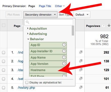Open the Other primary dimension dropdown
The width and height of the screenshot is (111, 92).
tap(60, 6)
